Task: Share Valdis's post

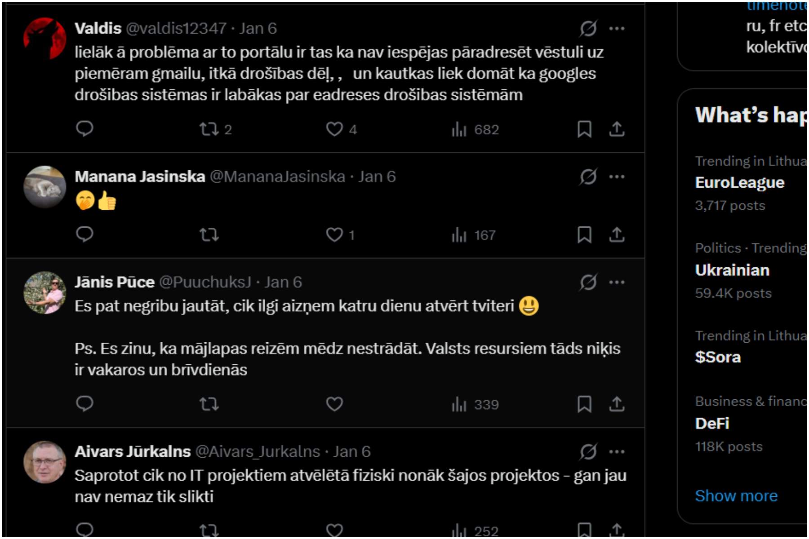Action: pos(617,129)
